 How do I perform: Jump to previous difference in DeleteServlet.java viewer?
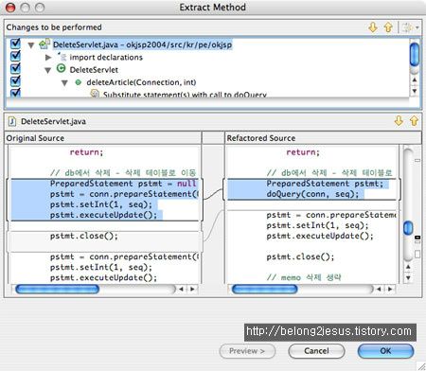coord(414,121)
